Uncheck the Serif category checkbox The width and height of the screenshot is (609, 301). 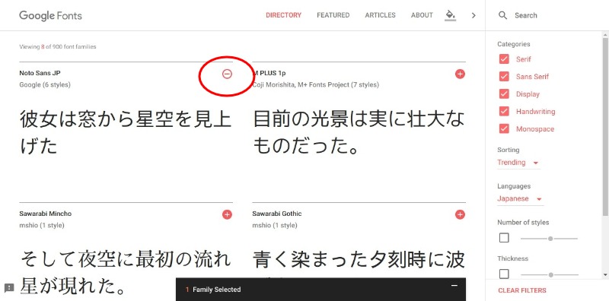(504, 59)
